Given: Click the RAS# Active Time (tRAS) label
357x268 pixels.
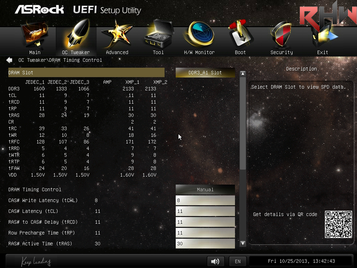Looking at the screenshot, I should coord(40,244).
